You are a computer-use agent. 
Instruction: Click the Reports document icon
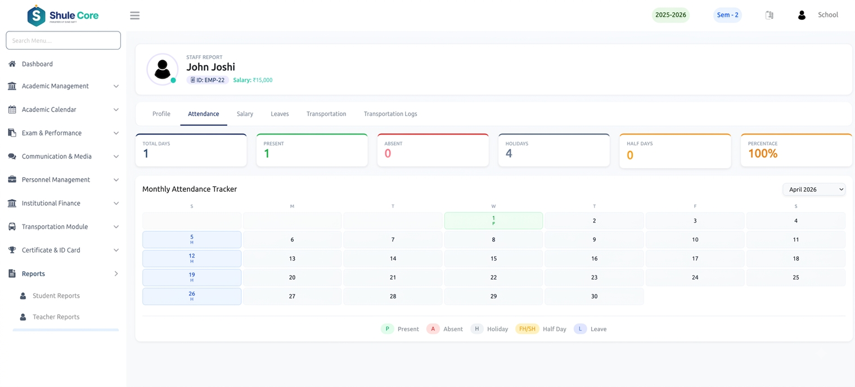(x=12, y=274)
